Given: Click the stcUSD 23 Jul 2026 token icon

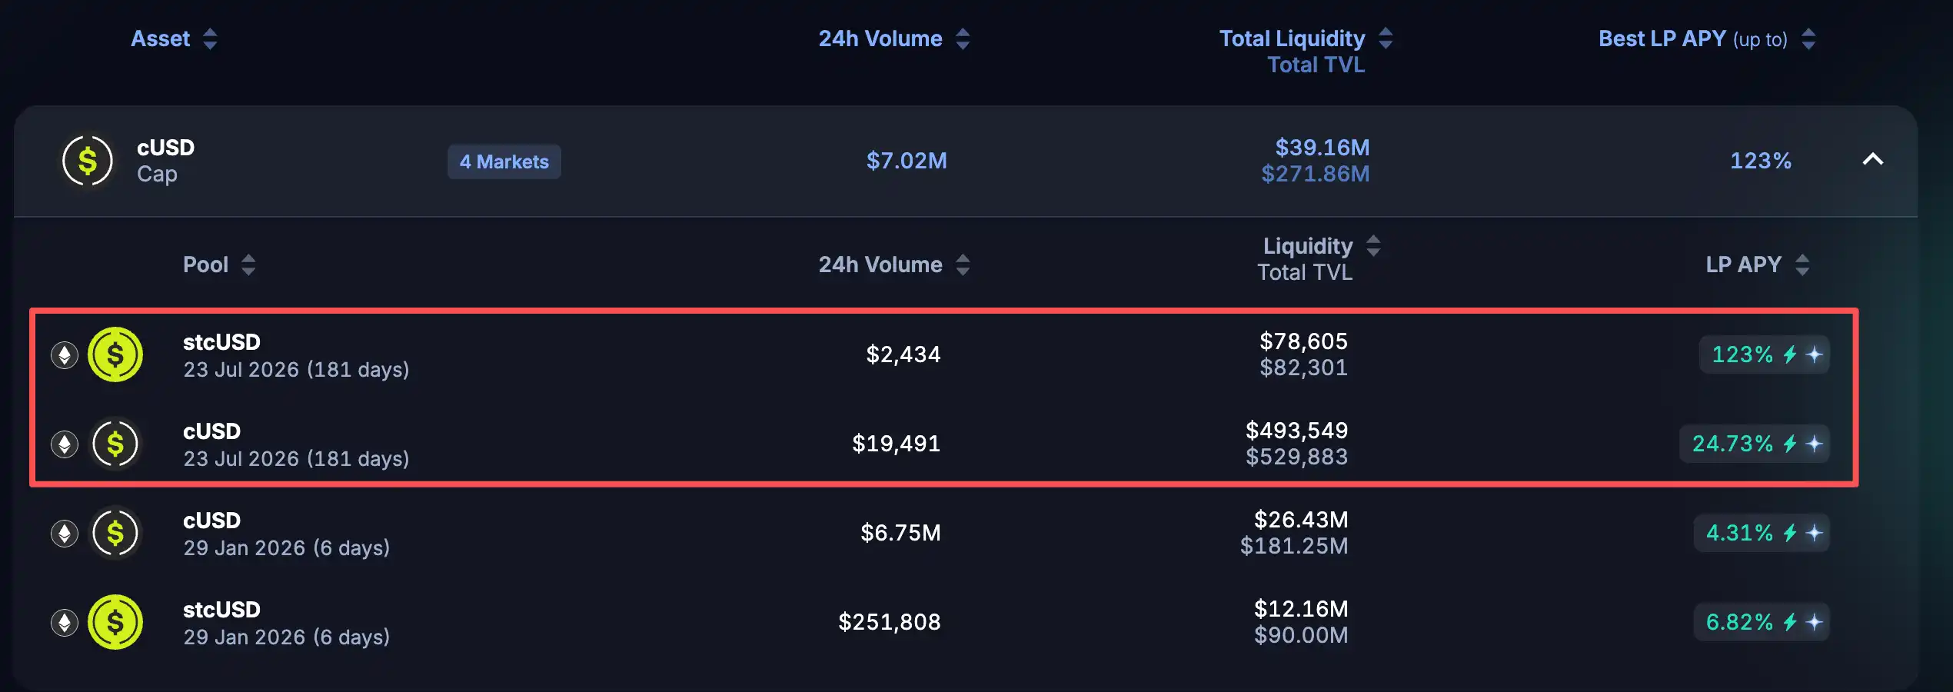Looking at the screenshot, I should click(x=115, y=354).
